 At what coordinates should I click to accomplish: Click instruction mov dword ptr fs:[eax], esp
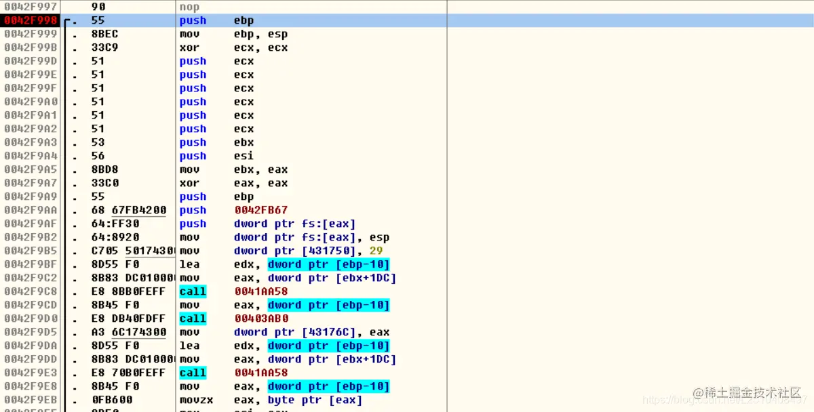(285, 237)
